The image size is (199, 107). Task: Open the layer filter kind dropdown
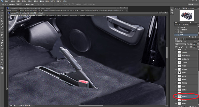point(179,41)
